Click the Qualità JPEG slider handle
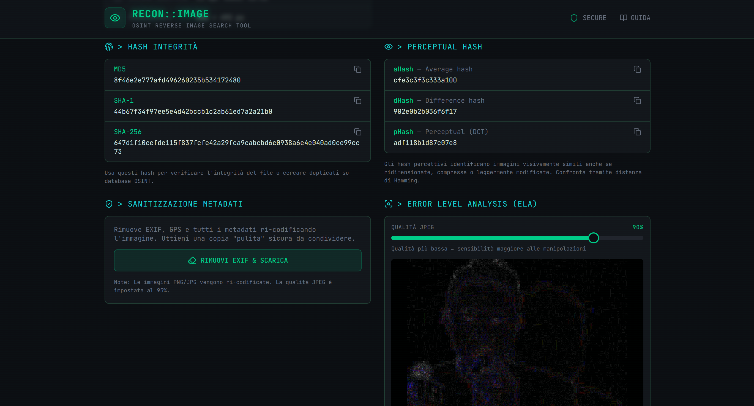This screenshot has width=754, height=406. 594,238
